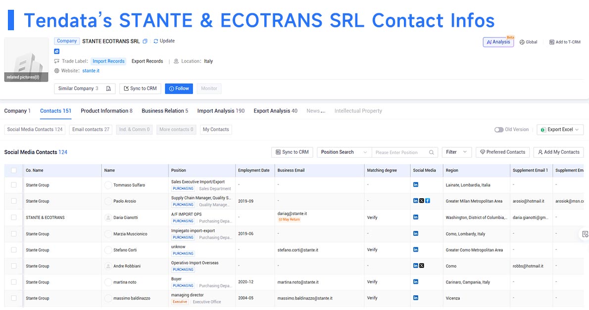This screenshot has height=310, width=589.
Task: Open Tommaso Sulfaro's LinkedIn profile icon
Action: tap(415, 184)
